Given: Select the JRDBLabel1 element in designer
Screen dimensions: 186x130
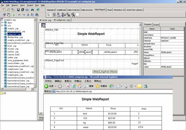Looking at the screenshot, I should (x=55, y=52).
